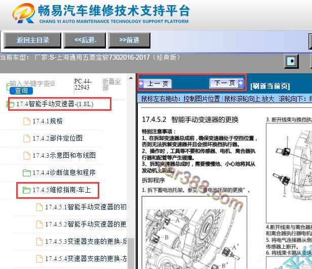This screenshot has width=312, height=269.
Task: Go to next page with 下一页
Action: (x=226, y=82)
